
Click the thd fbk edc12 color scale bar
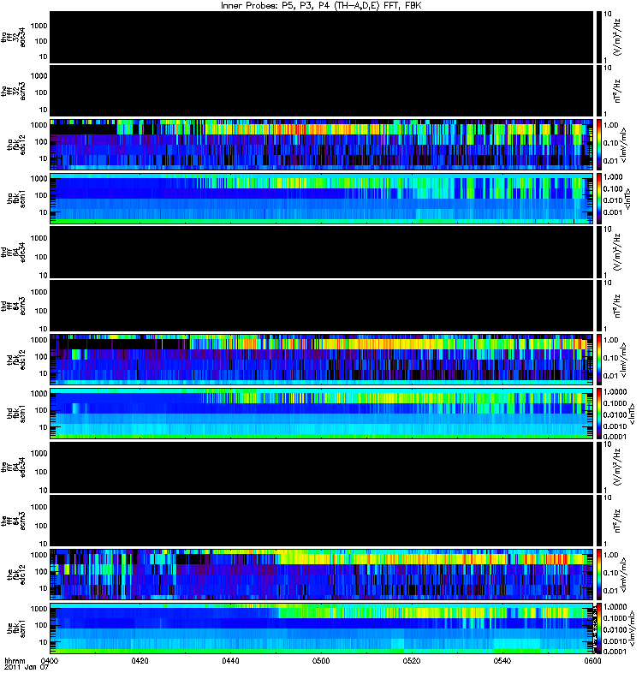point(599,360)
